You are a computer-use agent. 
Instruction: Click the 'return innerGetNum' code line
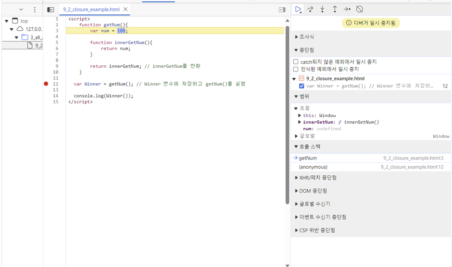tap(115, 66)
